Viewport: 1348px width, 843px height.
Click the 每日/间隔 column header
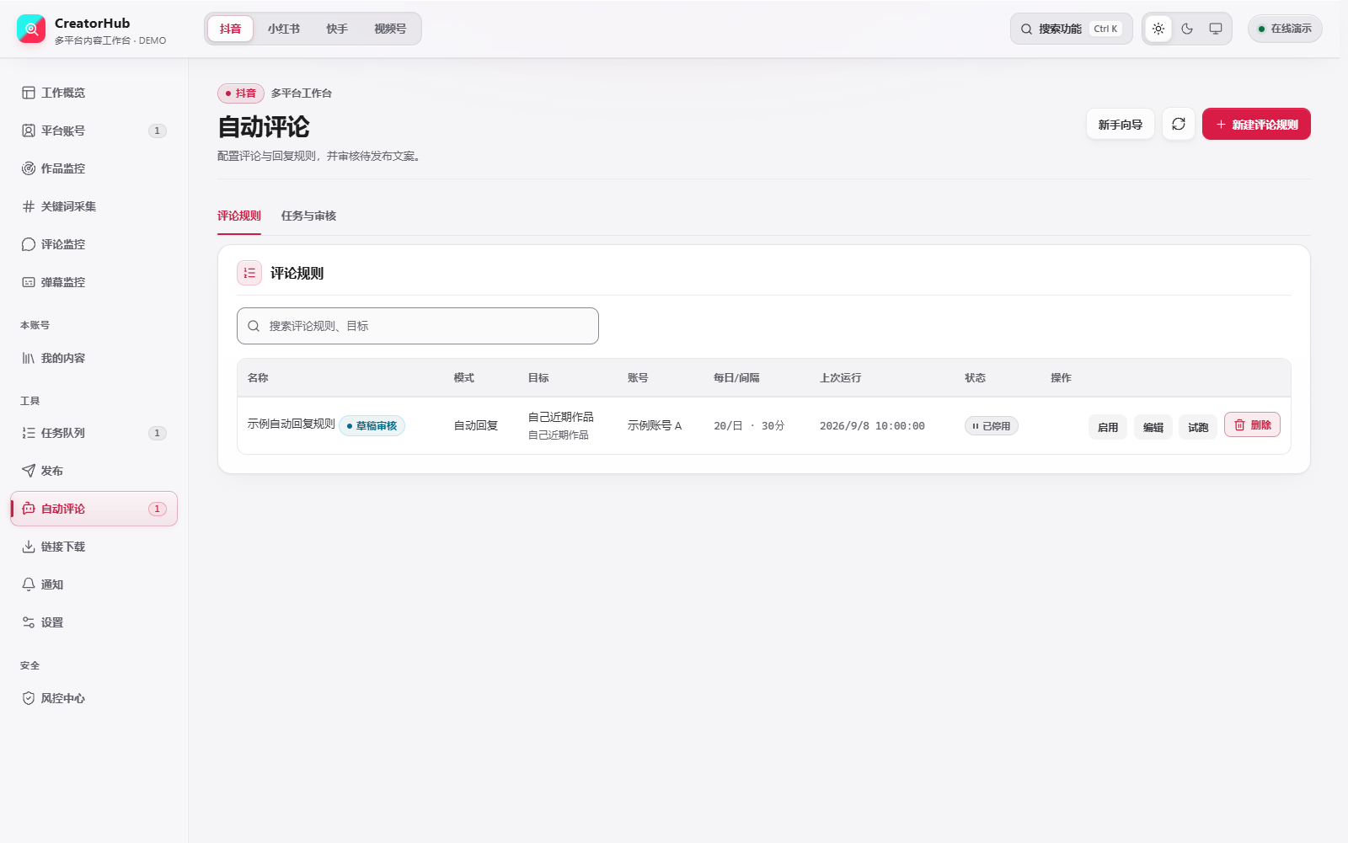point(736,378)
